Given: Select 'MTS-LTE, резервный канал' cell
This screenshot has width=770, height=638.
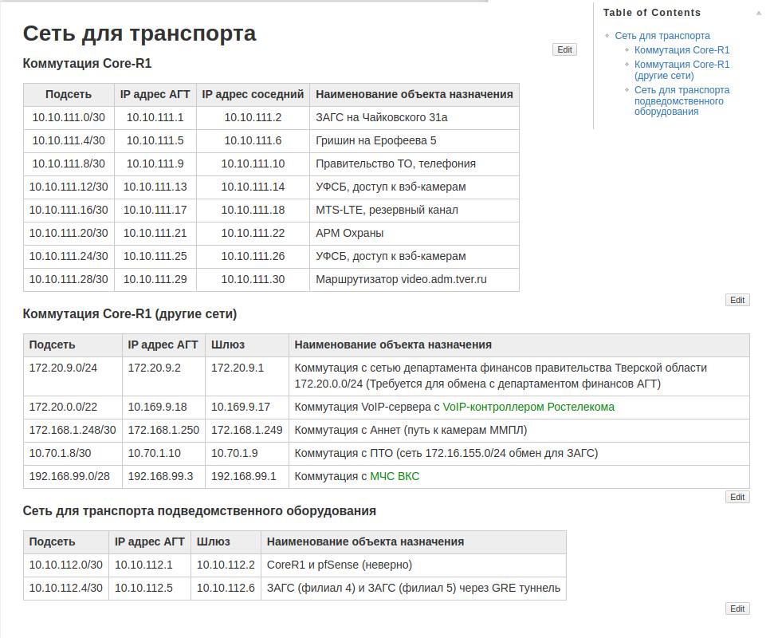Looking at the screenshot, I should pos(414,211).
